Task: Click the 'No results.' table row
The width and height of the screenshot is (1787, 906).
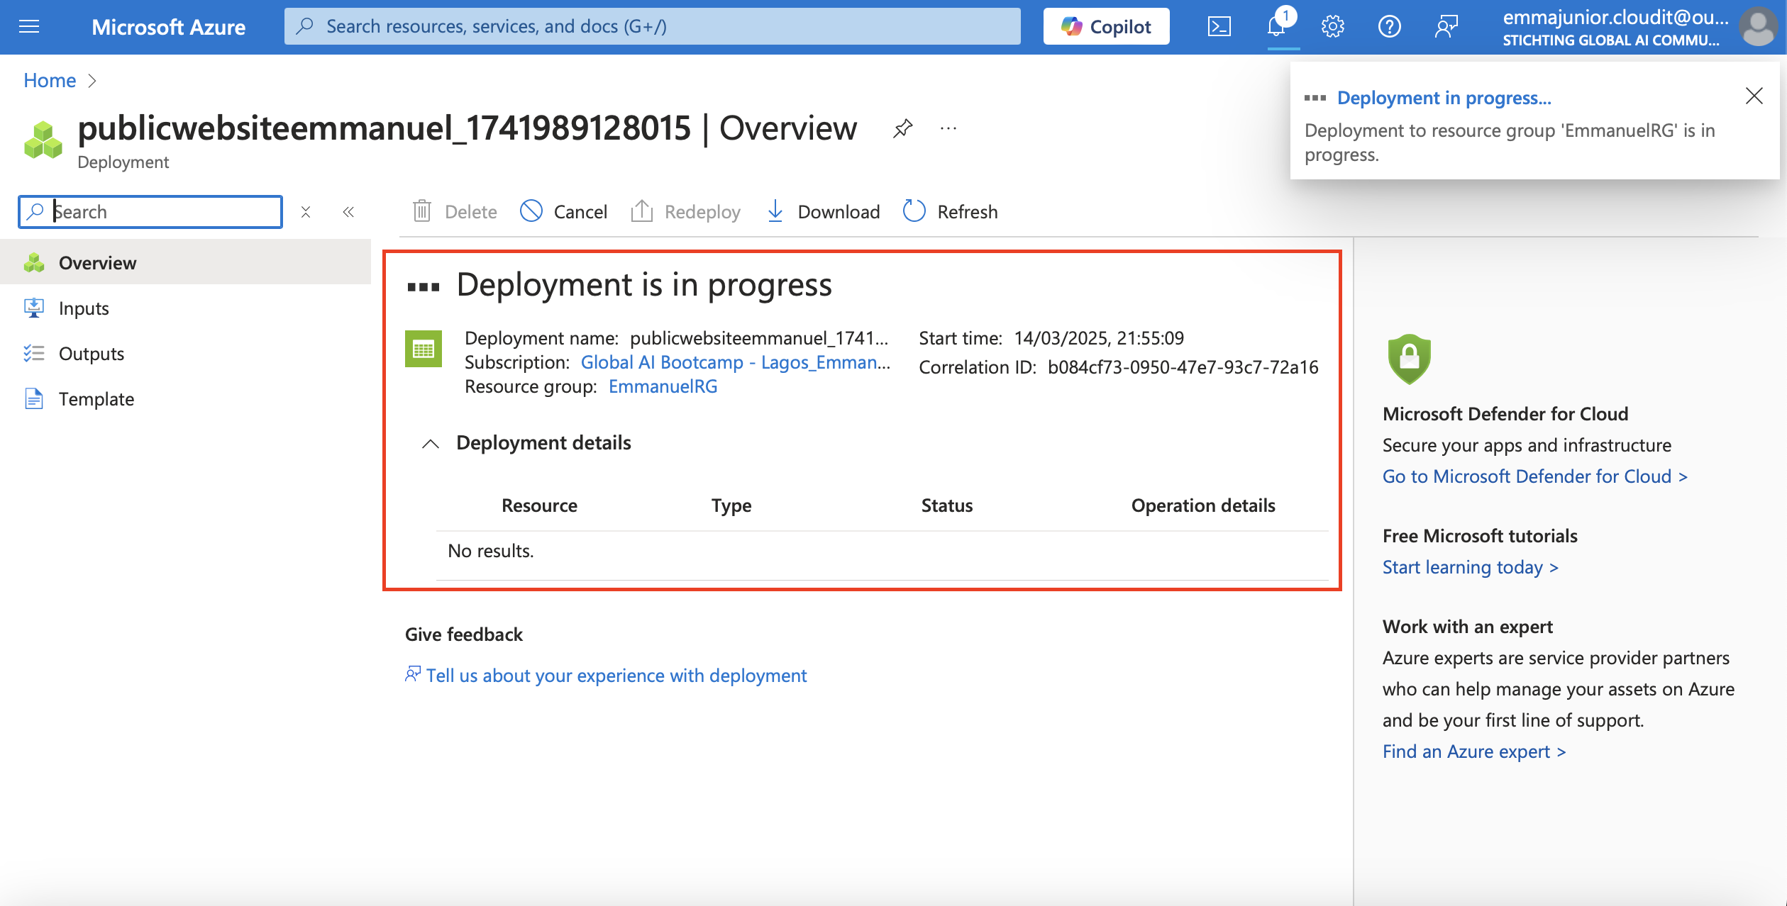Action: pyautogui.click(x=882, y=551)
